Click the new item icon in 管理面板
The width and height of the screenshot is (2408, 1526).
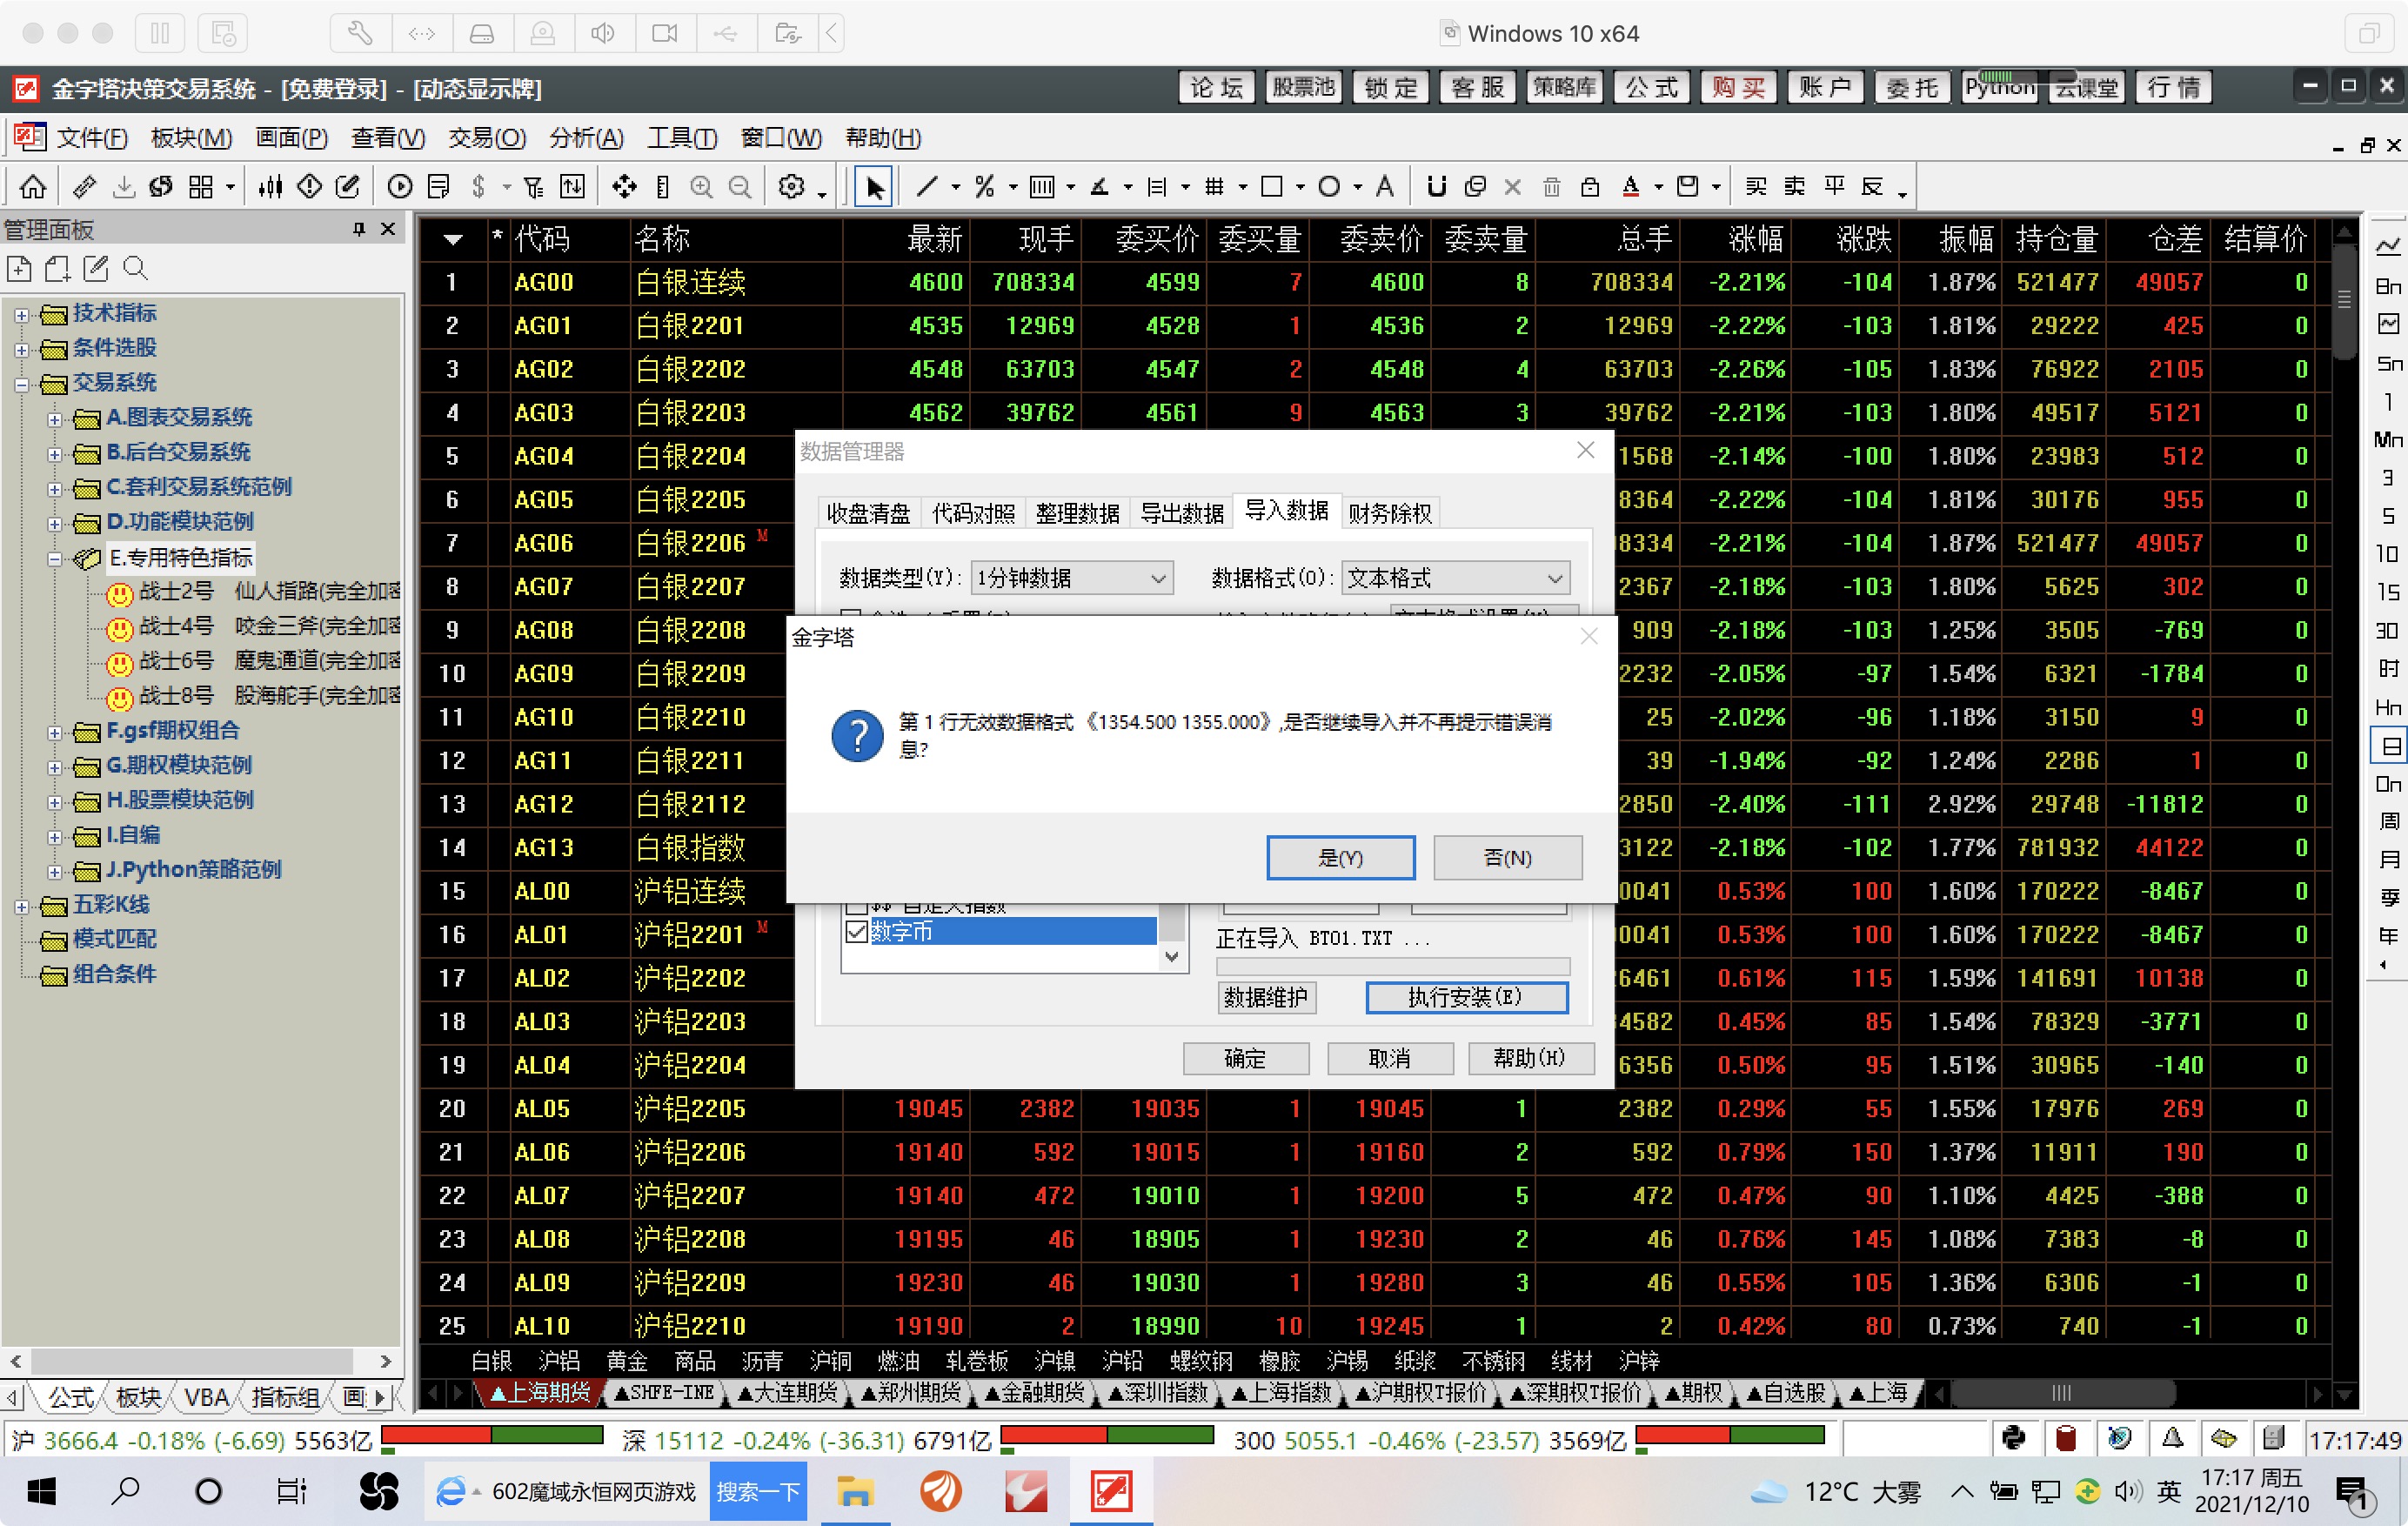19,268
